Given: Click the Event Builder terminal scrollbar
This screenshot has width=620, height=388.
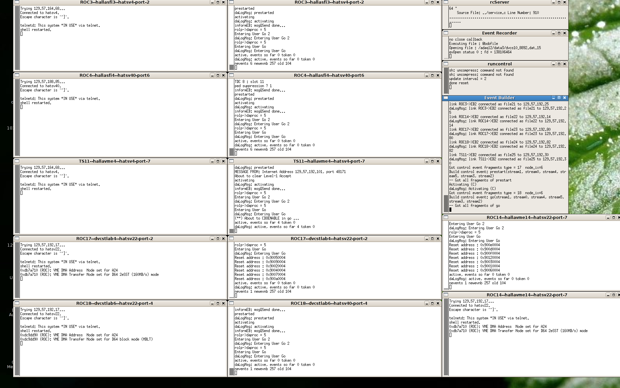Looking at the screenshot, I should point(446,157).
